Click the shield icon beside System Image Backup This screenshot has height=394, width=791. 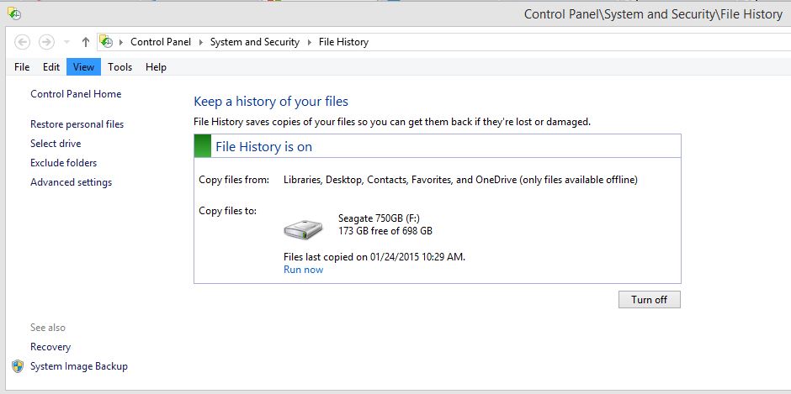(18, 366)
